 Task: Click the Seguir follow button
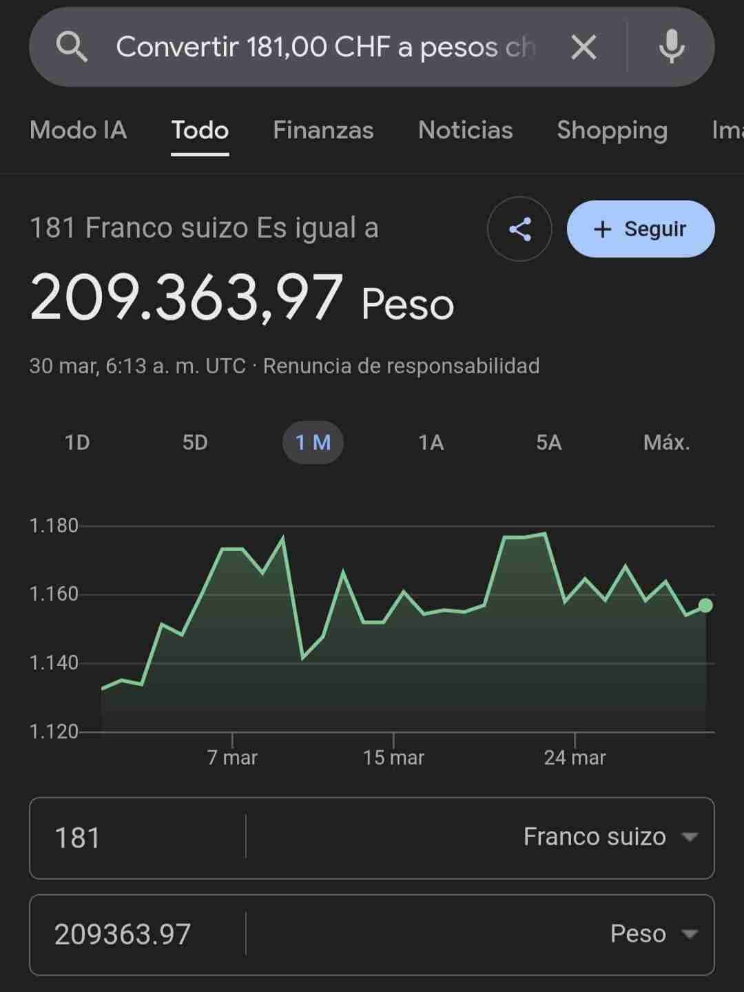click(641, 229)
